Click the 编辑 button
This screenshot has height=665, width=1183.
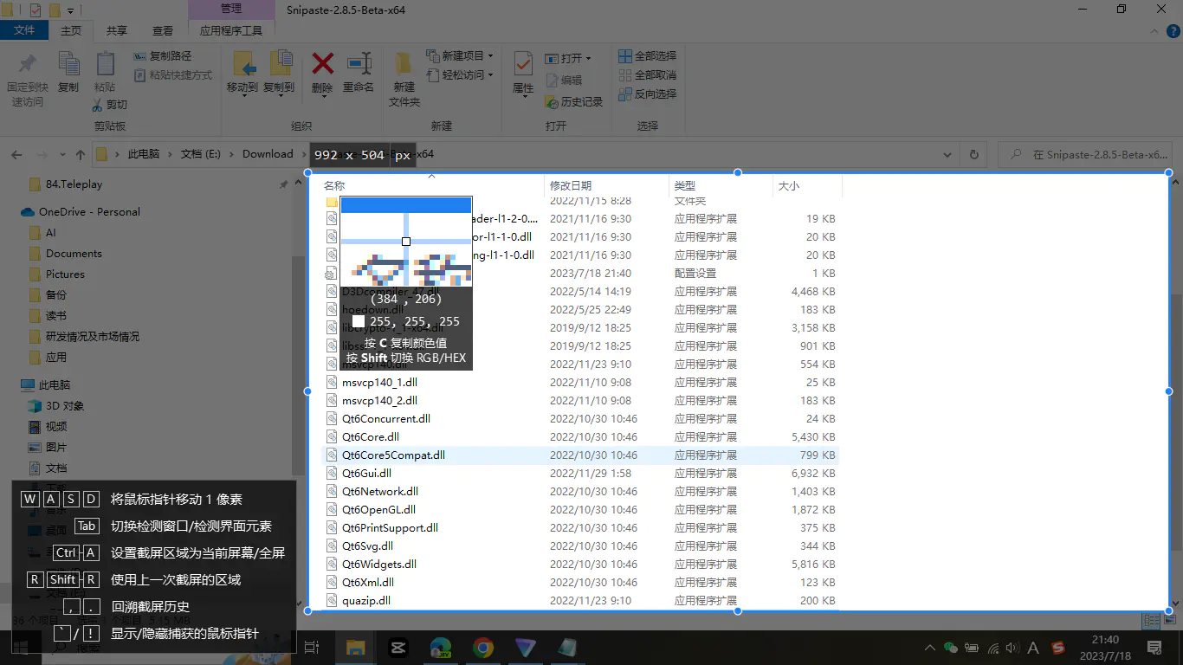564,80
